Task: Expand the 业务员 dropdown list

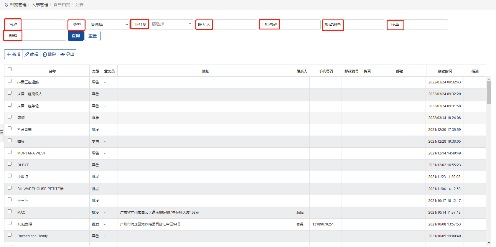Action: [171, 24]
